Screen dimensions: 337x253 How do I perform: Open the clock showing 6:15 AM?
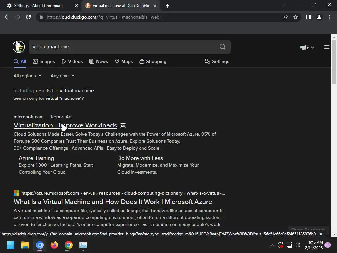coord(314,245)
